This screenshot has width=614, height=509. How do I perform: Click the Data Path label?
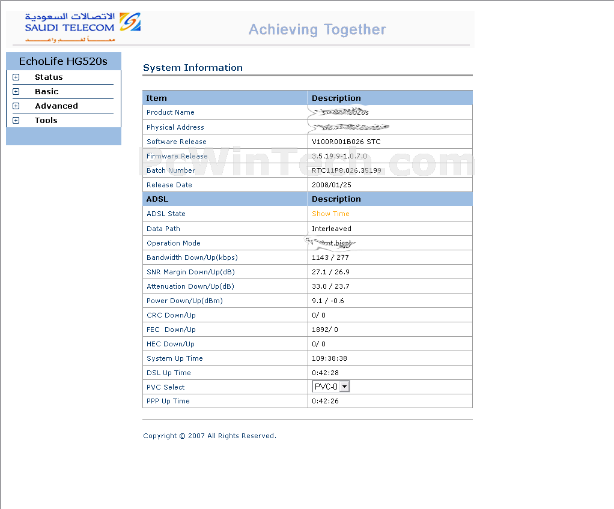tap(163, 229)
